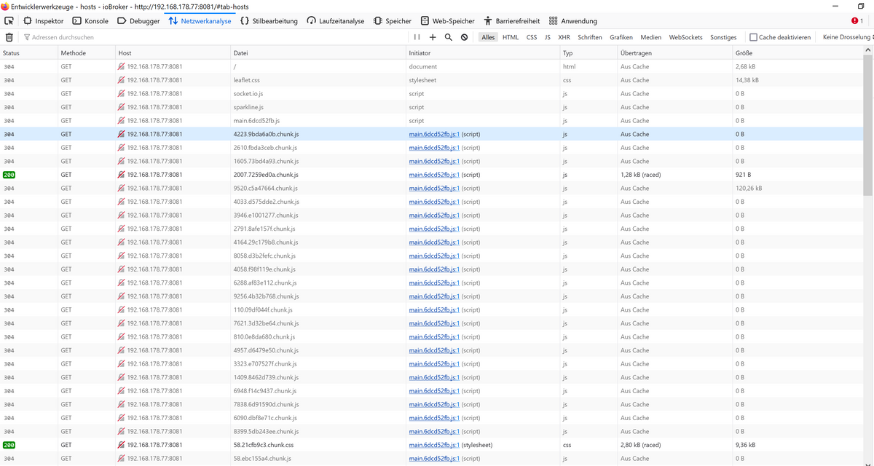
Task: Open the Stilbearbeitung tab
Action: [x=269, y=21]
